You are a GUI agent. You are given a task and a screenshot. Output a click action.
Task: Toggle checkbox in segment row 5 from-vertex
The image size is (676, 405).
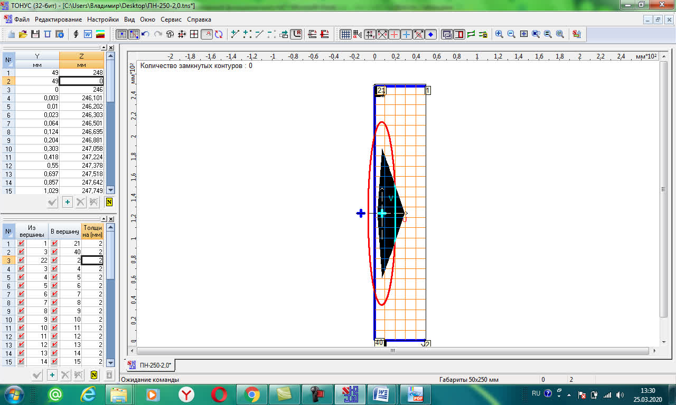pyautogui.click(x=21, y=277)
